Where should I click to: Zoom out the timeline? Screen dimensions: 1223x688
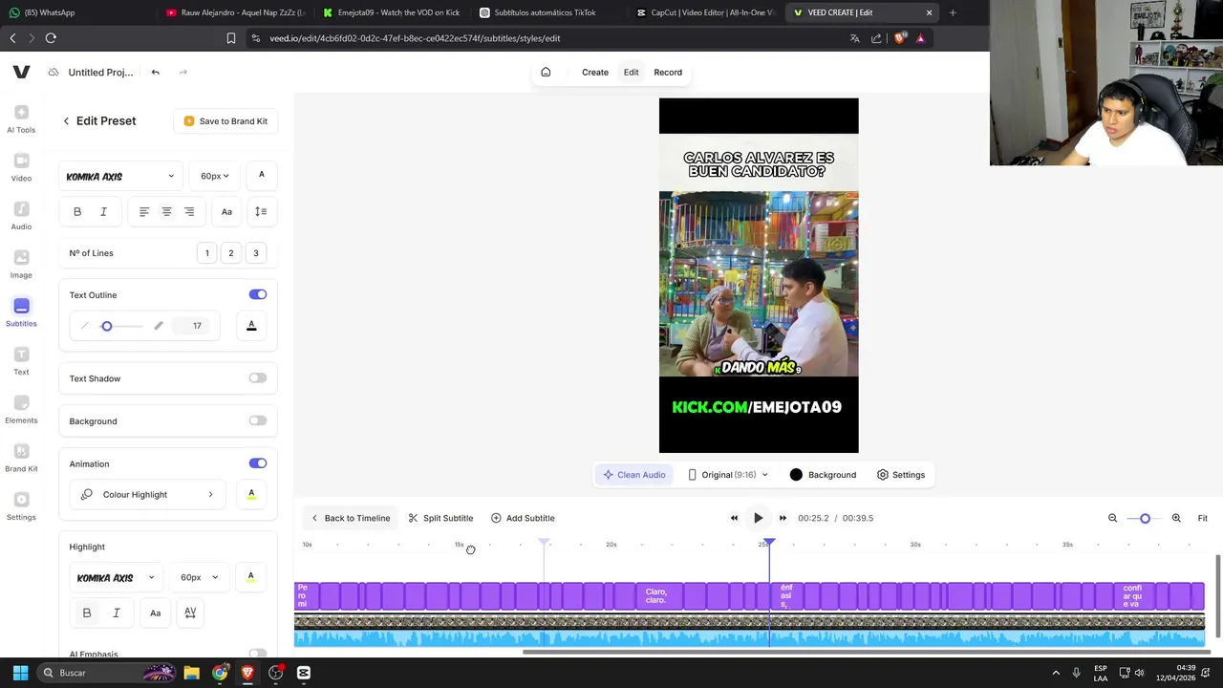click(x=1112, y=518)
